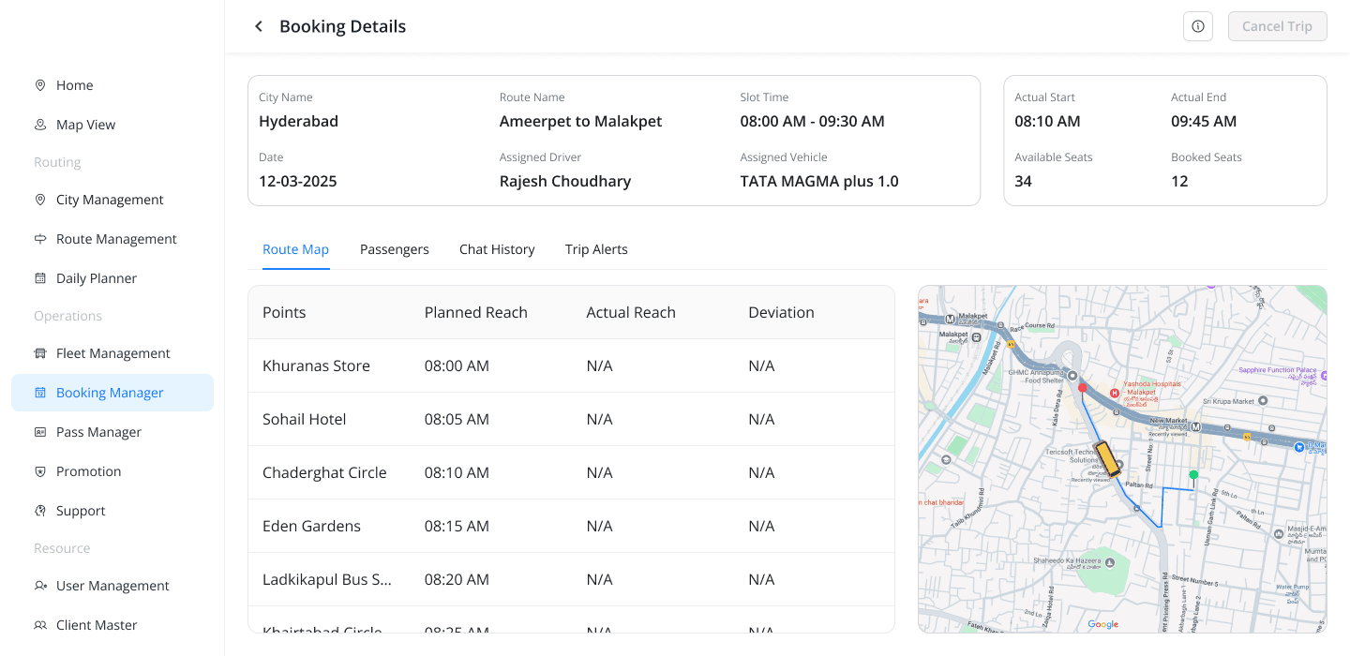The height and width of the screenshot is (656, 1350).
Task: Click the back arrow beside Booking Details
Action: [259, 26]
